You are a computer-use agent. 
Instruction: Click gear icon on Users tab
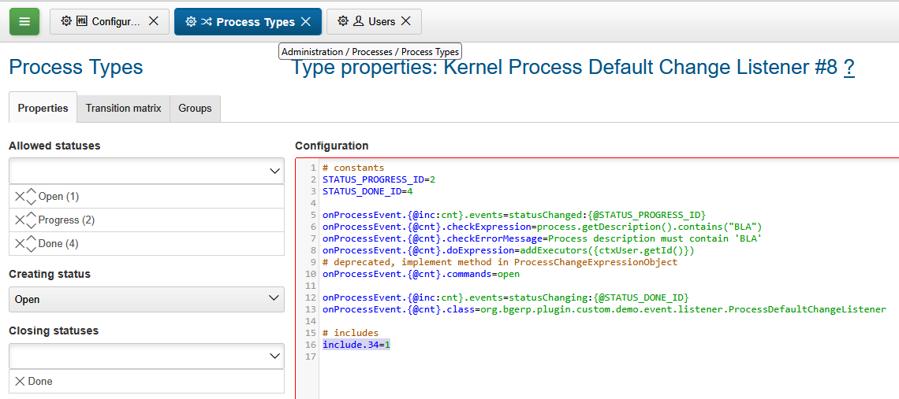click(x=342, y=21)
